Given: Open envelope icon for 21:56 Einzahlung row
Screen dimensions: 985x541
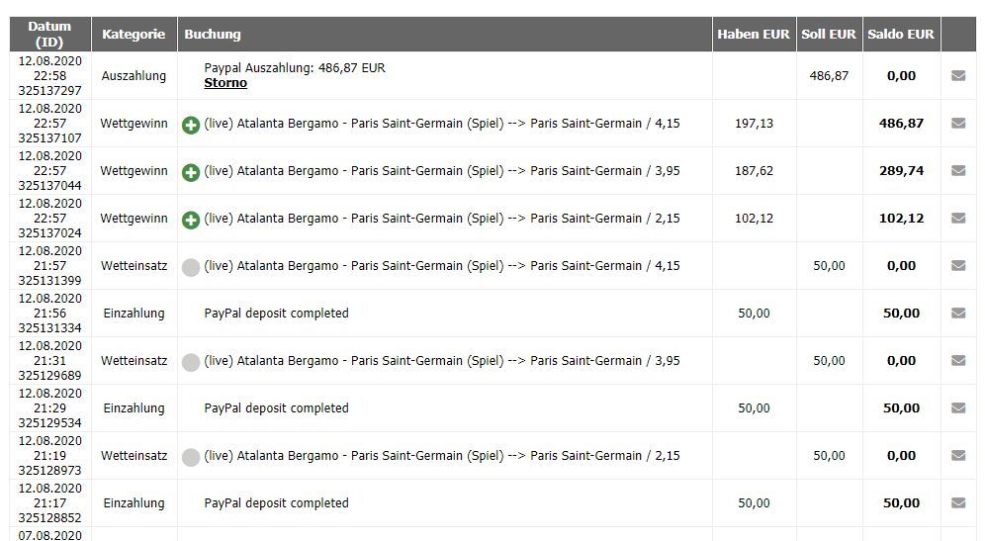Looking at the screenshot, I should click(958, 313).
